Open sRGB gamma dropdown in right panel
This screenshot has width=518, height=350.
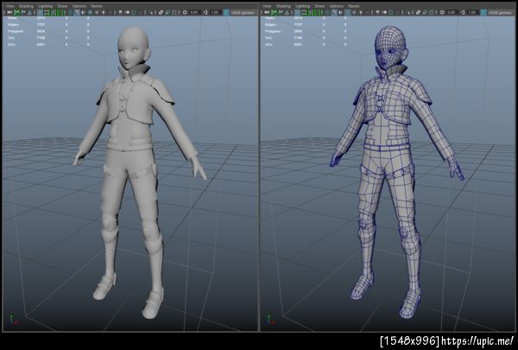point(500,13)
